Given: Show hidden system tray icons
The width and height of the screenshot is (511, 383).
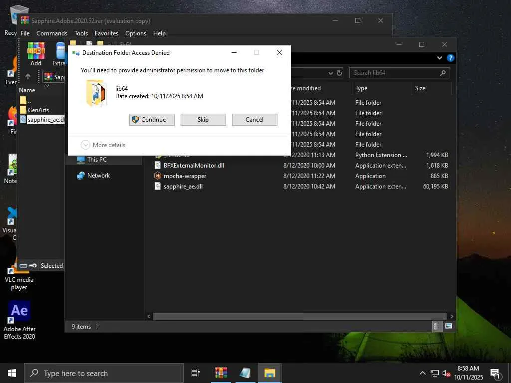Looking at the screenshot, I should point(422,373).
